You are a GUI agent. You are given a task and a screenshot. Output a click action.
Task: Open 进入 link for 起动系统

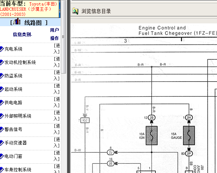click(57, 89)
